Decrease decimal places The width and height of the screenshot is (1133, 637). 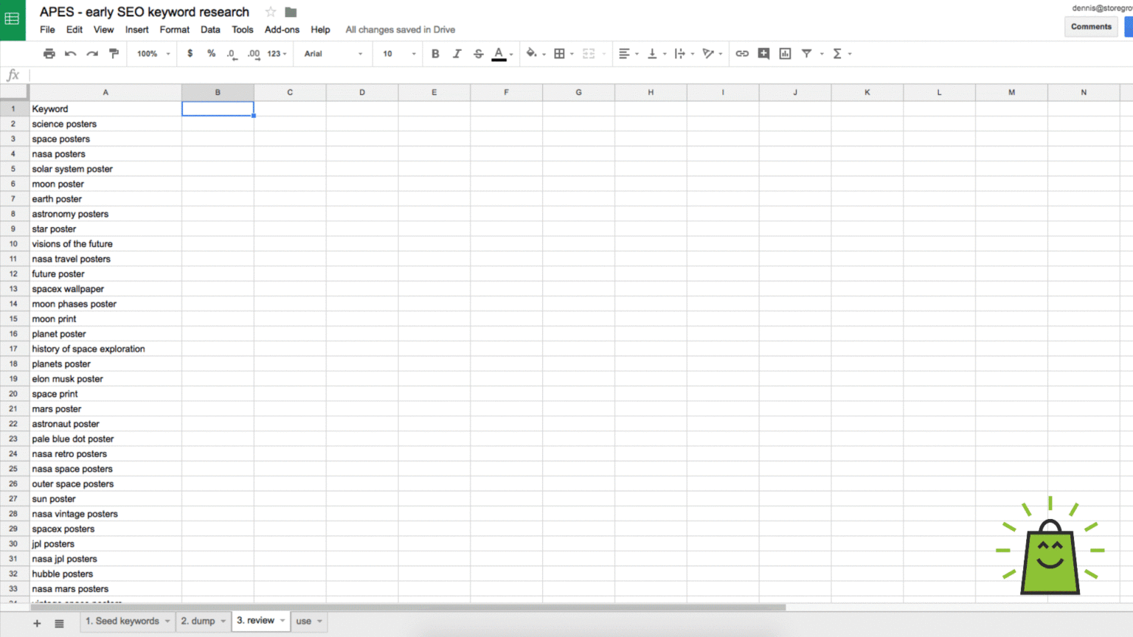tap(231, 53)
